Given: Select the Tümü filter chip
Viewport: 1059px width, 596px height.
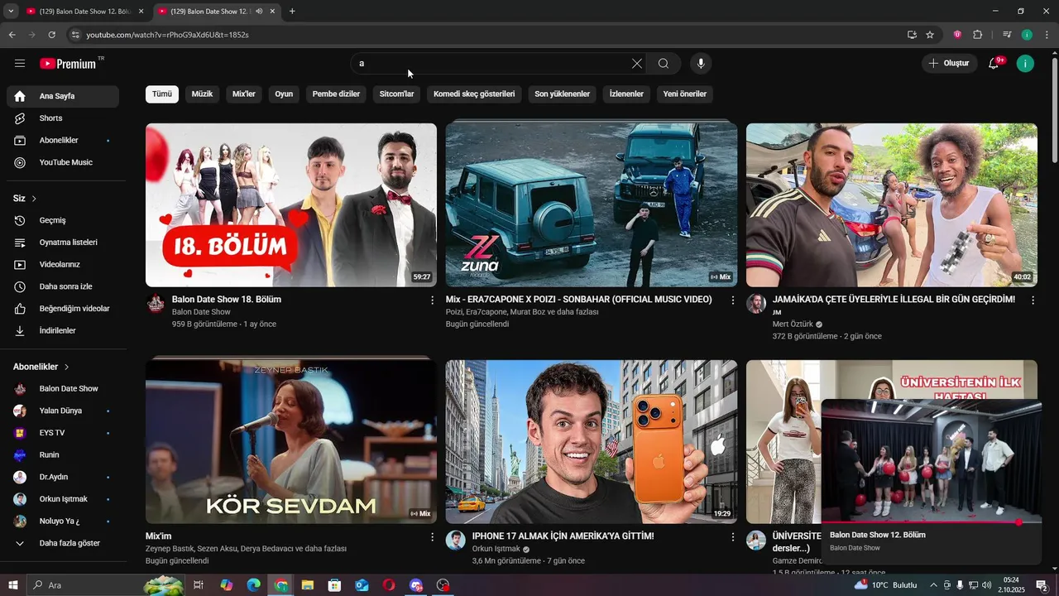Looking at the screenshot, I should click(162, 94).
